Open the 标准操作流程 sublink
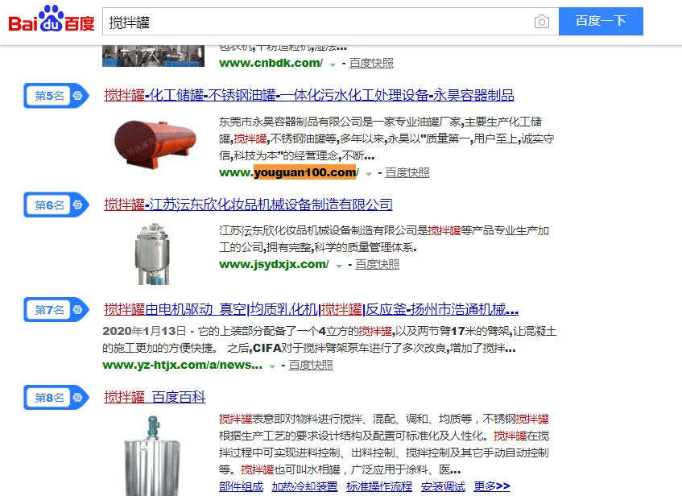This screenshot has height=496, width=682. pos(378,486)
